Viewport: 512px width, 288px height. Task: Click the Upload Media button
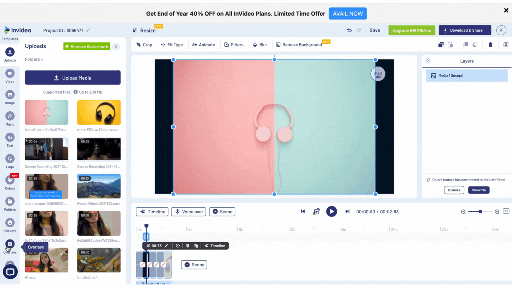(x=73, y=78)
